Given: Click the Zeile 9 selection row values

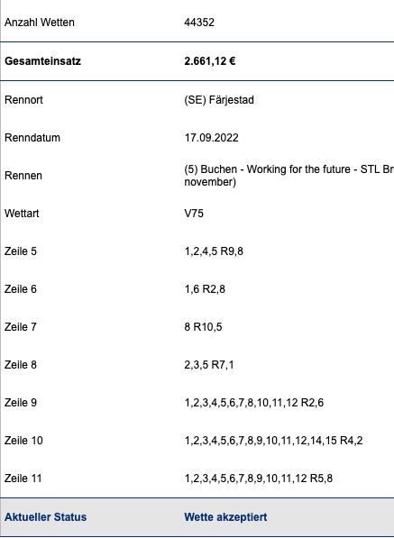Looking at the screenshot, I should 253,403.
